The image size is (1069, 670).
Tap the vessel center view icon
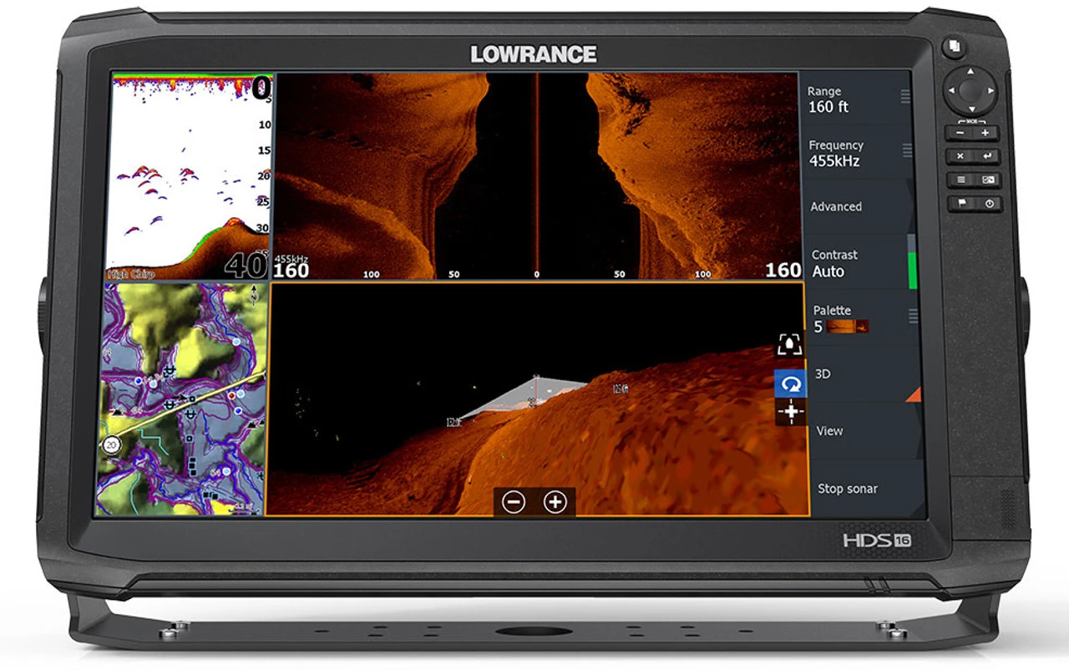click(789, 345)
